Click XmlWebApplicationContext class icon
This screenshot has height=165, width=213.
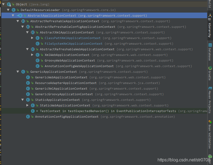tap(38, 55)
